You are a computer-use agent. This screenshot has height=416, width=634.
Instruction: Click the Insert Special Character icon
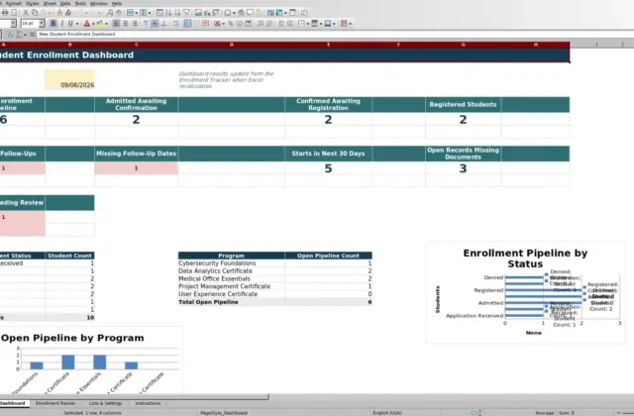(x=227, y=13)
